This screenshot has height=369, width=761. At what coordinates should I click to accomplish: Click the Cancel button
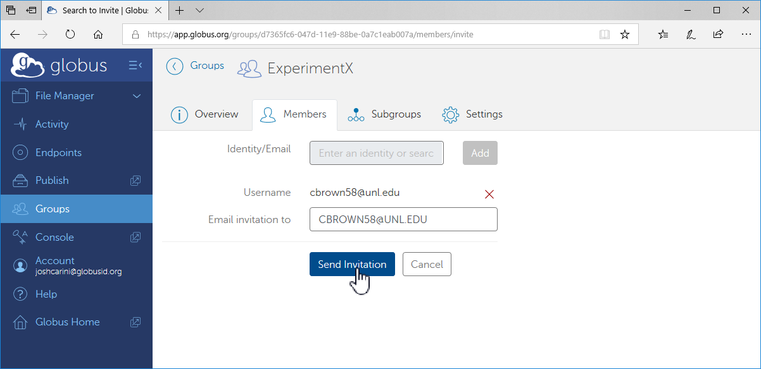point(427,265)
